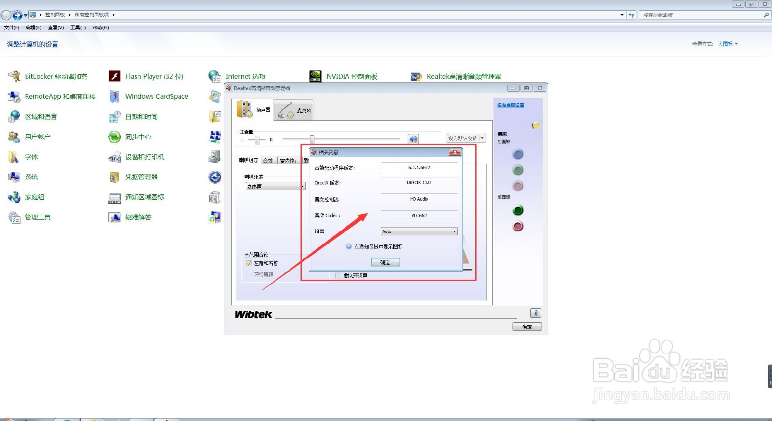Click the 6.0.1.6662 driver version field
This screenshot has height=421, width=772.
click(419, 168)
